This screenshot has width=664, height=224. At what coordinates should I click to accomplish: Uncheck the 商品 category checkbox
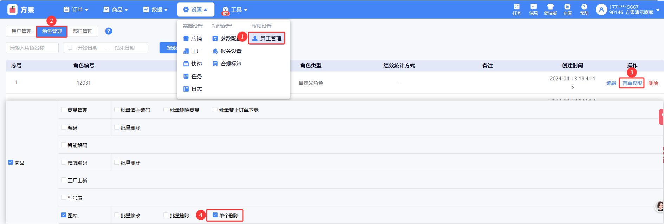point(11,162)
